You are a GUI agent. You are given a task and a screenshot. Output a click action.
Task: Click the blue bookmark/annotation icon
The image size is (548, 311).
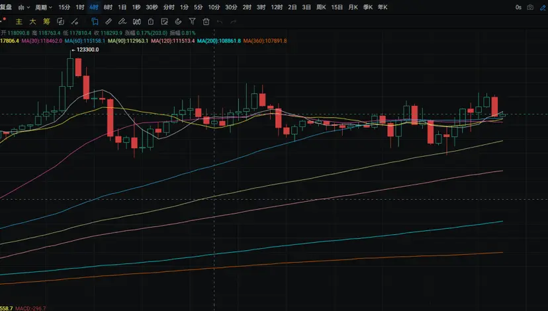(95, 22)
